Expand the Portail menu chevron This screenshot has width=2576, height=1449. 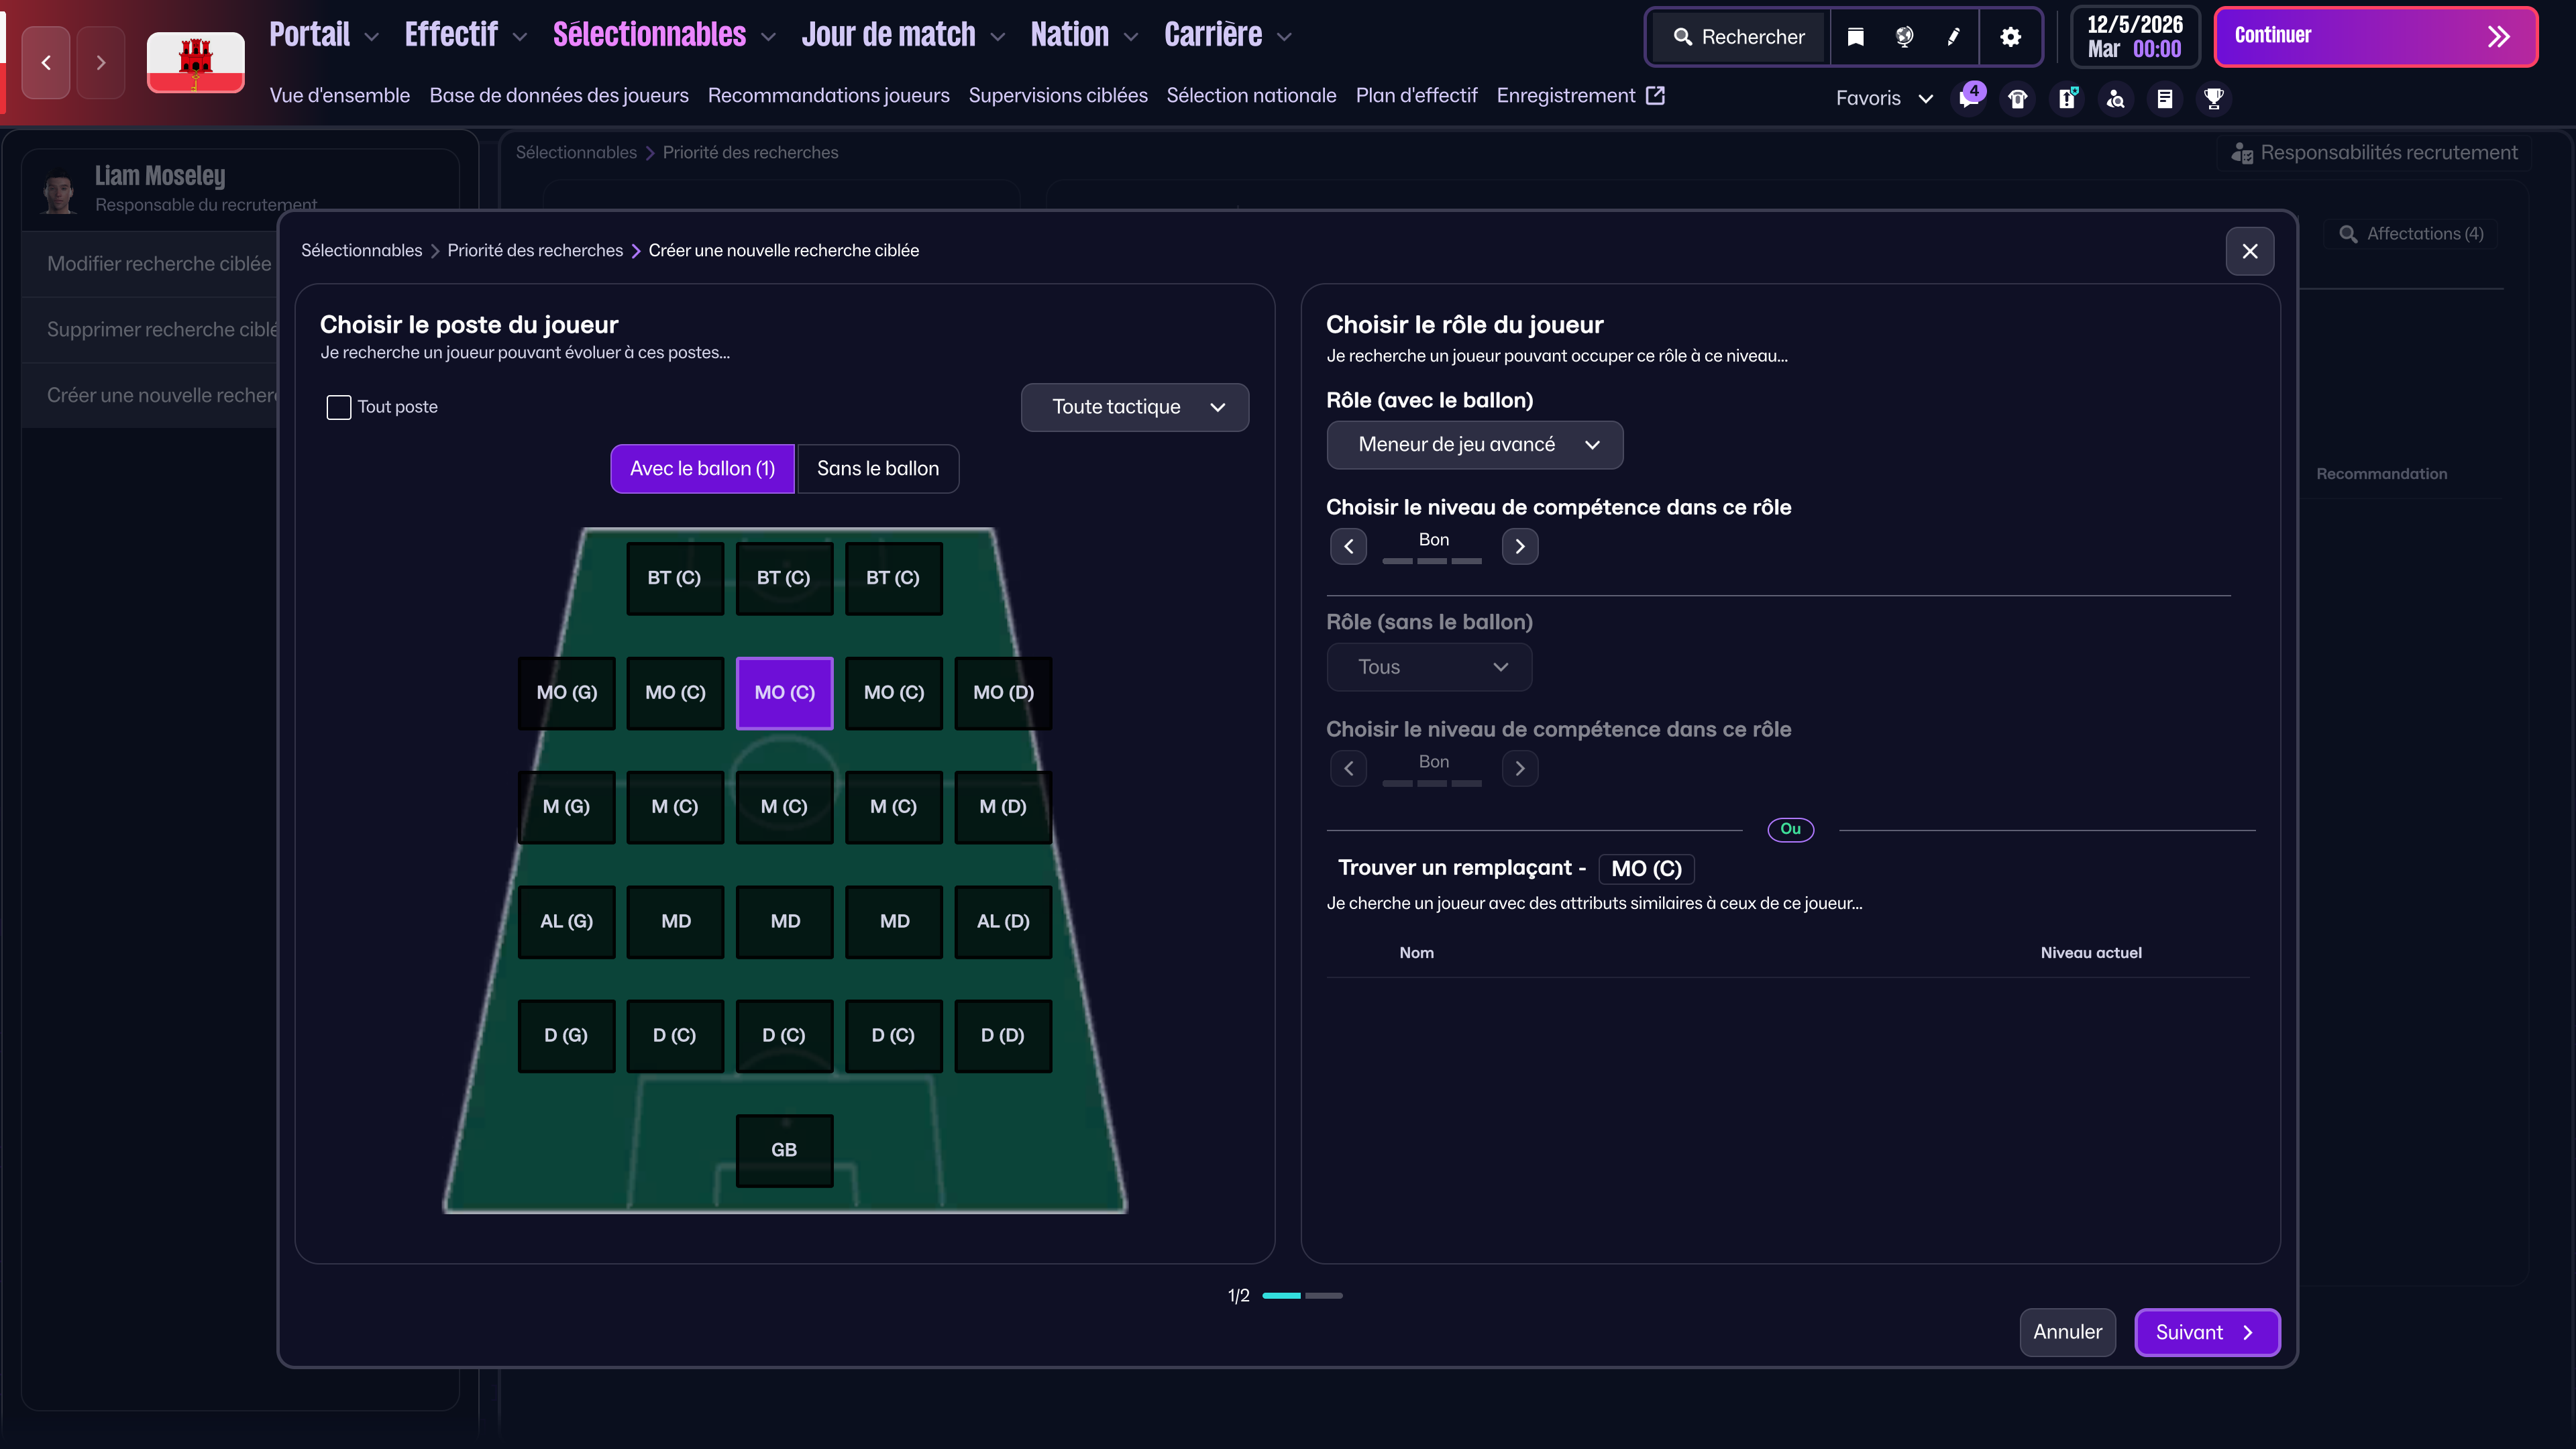coord(372,37)
